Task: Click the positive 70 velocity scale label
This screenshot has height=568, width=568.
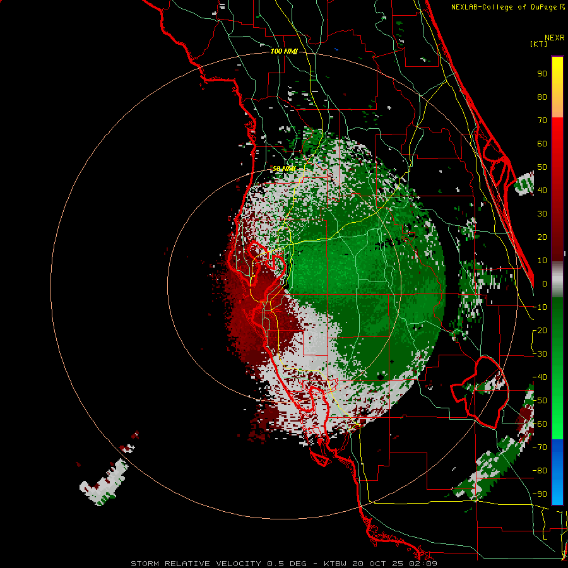Action: [x=542, y=121]
